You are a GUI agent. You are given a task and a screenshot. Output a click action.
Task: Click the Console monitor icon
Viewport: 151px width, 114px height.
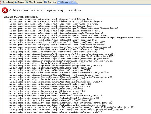coord(46,2)
